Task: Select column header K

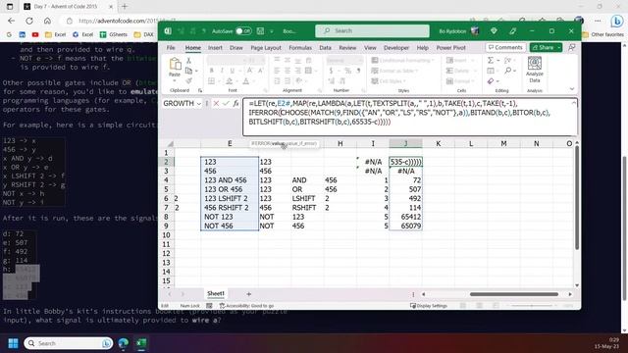Action: pos(439,144)
